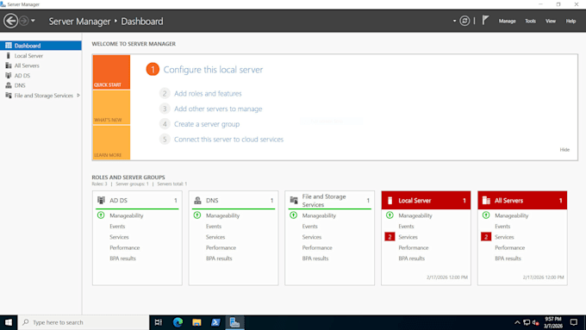Open the Manage menu
586x330 pixels.
click(507, 22)
